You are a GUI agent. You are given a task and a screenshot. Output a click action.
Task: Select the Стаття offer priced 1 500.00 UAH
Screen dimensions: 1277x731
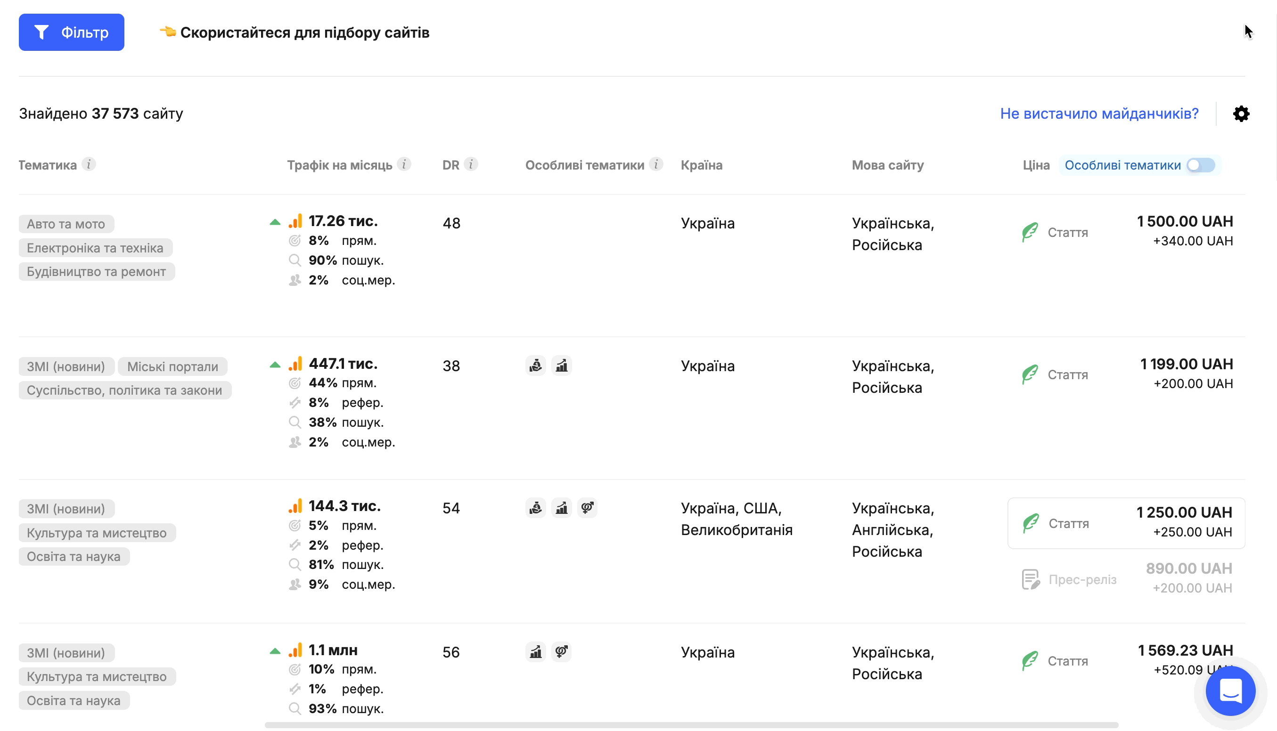point(1126,232)
